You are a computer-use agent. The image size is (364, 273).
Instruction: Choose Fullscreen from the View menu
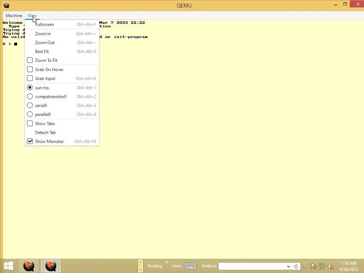coord(62,25)
